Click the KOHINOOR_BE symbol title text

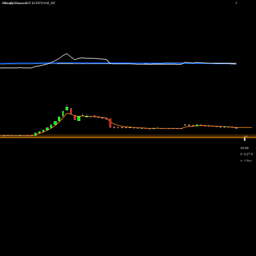[44, 3]
